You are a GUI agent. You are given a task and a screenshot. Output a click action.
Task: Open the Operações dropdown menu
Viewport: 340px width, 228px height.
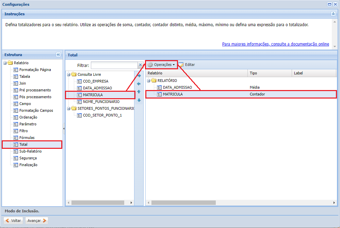[162, 65]
